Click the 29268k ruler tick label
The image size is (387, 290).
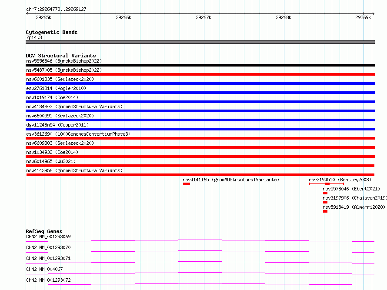(284, 17)
